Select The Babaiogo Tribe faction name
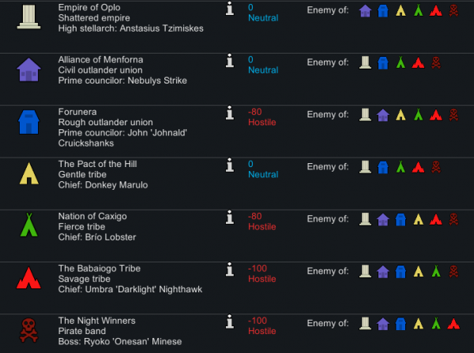The image size is (474, 353). point(100,268)
